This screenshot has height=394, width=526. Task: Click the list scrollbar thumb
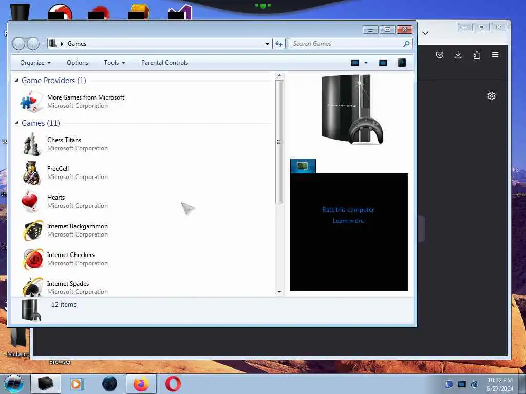coord(279,142)
